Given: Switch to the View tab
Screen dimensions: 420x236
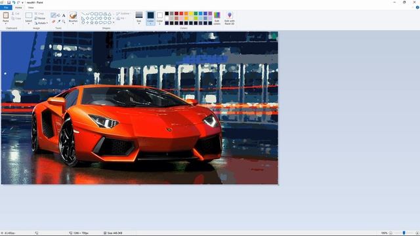Looking at the screenshot, I should click(31, 7).
